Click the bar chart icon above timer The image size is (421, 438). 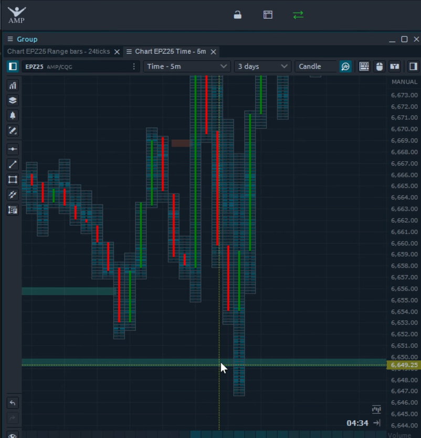pos(376,410)
